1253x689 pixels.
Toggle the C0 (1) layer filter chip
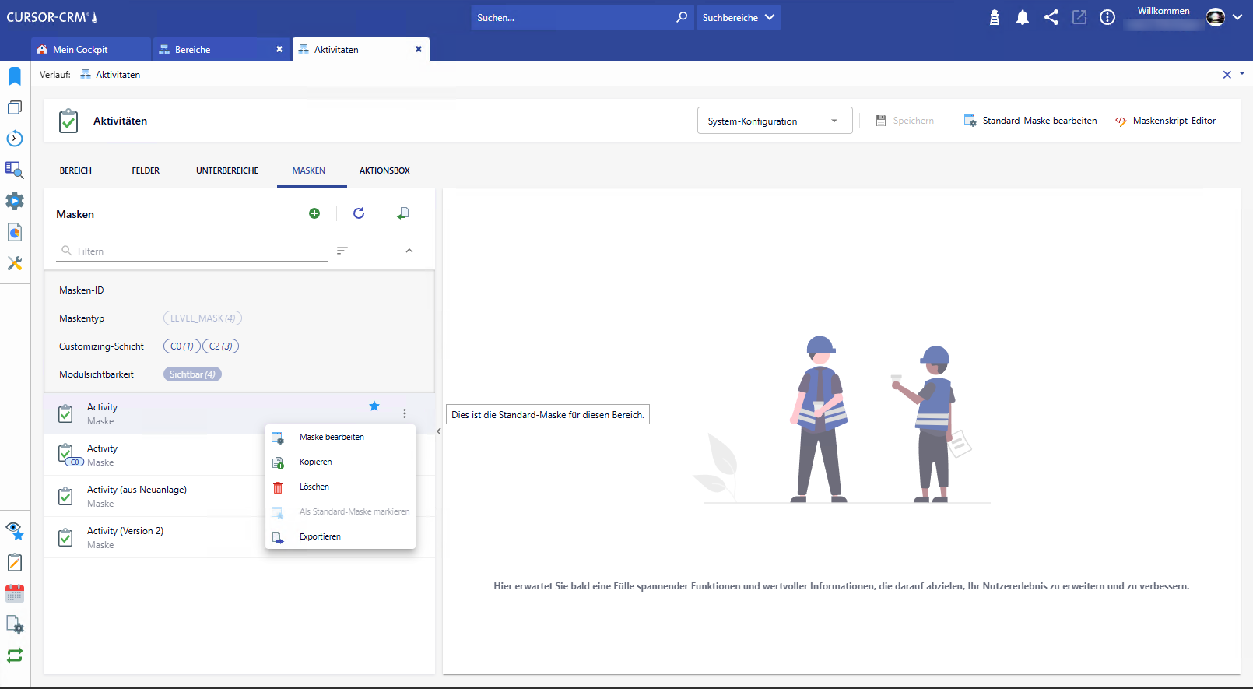[181, 346]
